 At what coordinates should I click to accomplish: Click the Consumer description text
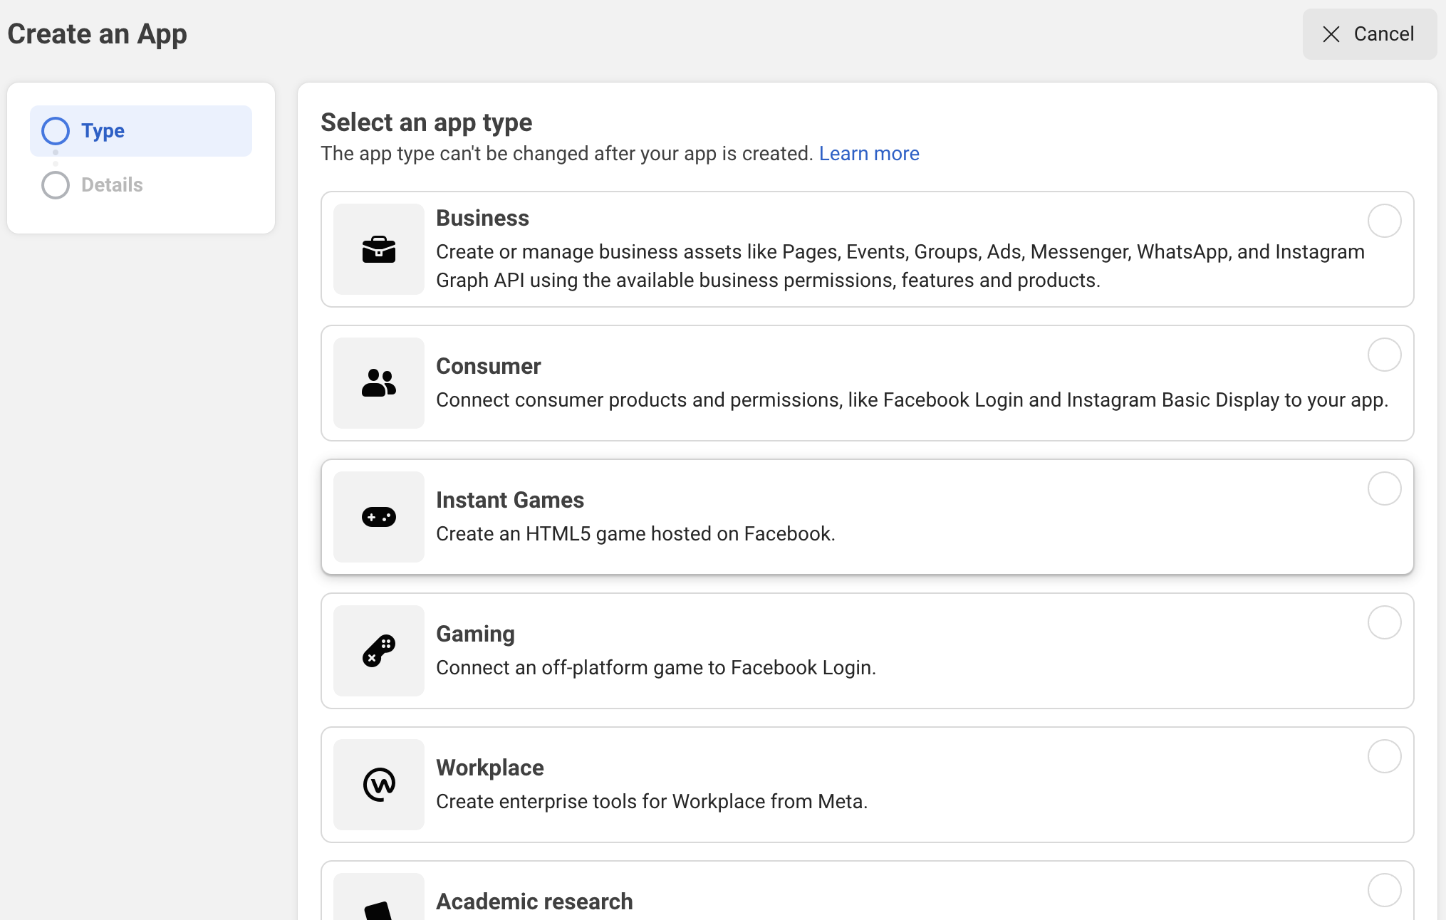coord(912,400)
